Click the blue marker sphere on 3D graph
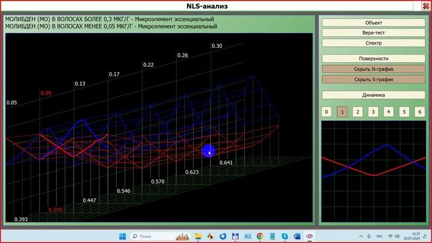Viewport: 432px width, 243px height. (x=209, y=151)
